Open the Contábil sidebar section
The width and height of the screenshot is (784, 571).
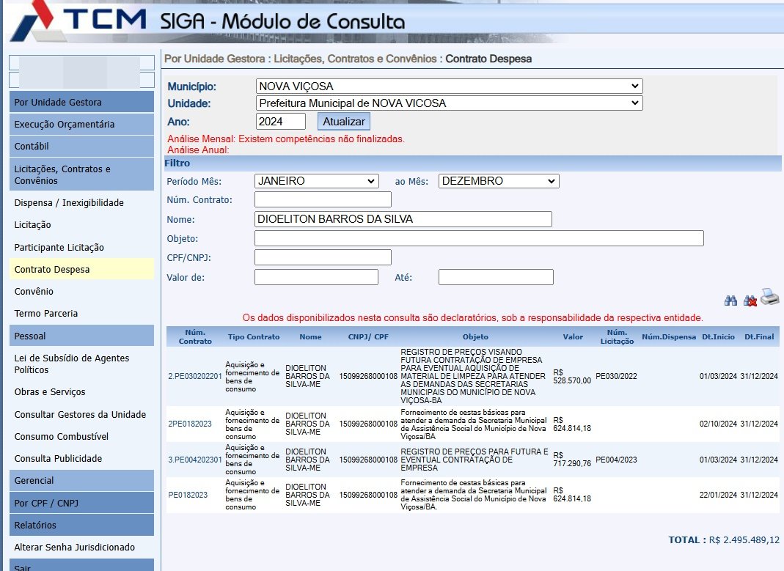pos(32,147)
